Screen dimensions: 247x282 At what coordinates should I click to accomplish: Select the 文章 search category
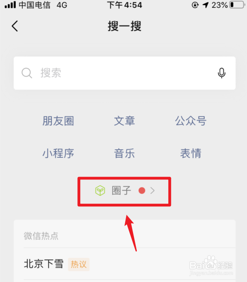[x=125, y=121]
